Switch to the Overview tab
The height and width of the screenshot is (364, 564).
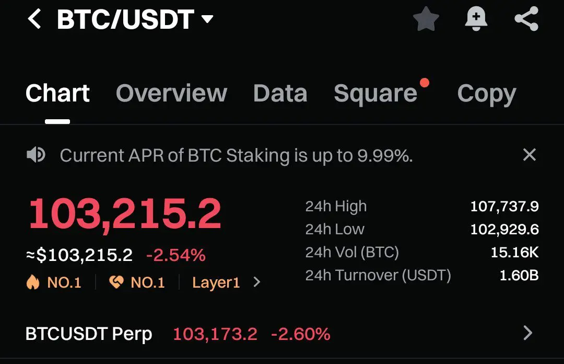point(171,93)
